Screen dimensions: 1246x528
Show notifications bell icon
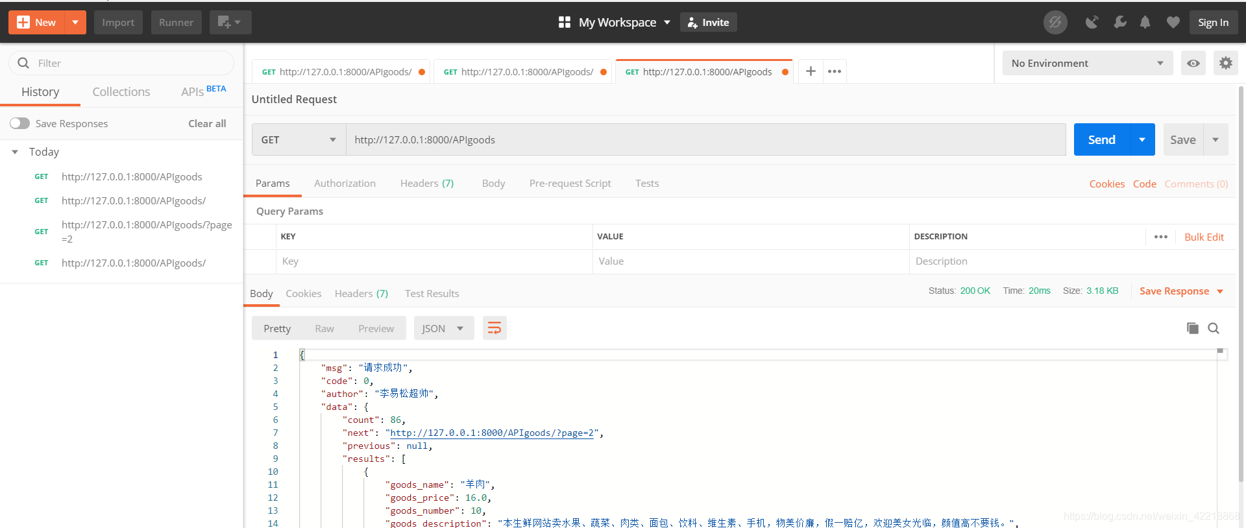pyautogui.click(x=1145, y=23)
